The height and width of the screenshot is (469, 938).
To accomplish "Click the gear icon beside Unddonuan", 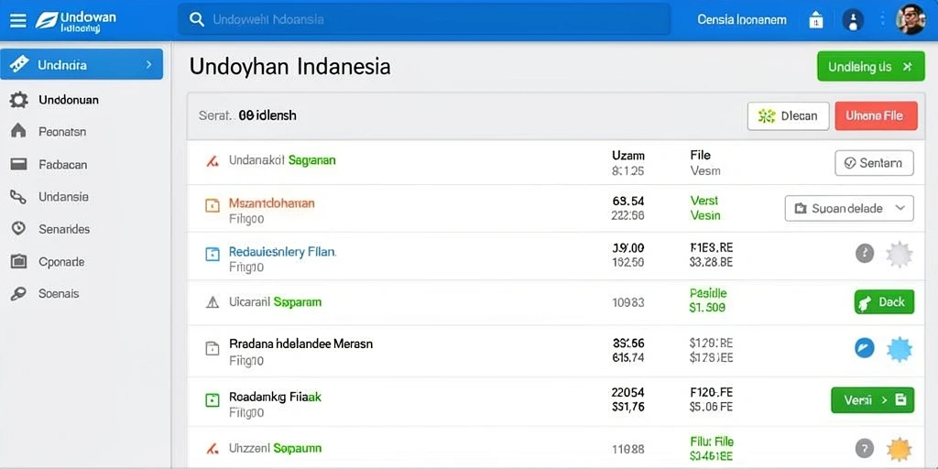I will [18, 100].
